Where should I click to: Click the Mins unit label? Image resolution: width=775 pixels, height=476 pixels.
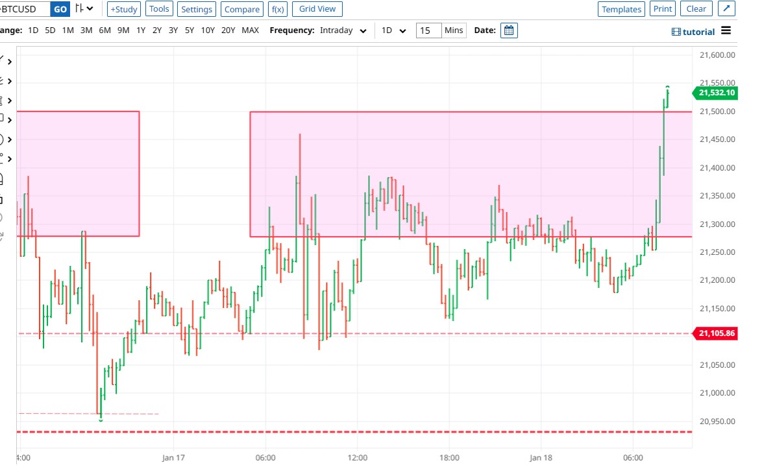click(x=454, y=30)
